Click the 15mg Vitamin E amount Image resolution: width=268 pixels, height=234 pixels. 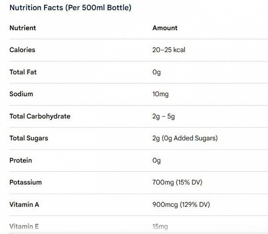[160, 227]
